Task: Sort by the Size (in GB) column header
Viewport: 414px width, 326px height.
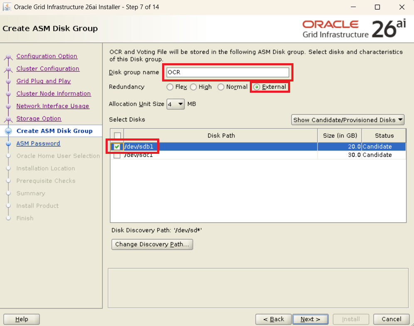Action: 340,136
